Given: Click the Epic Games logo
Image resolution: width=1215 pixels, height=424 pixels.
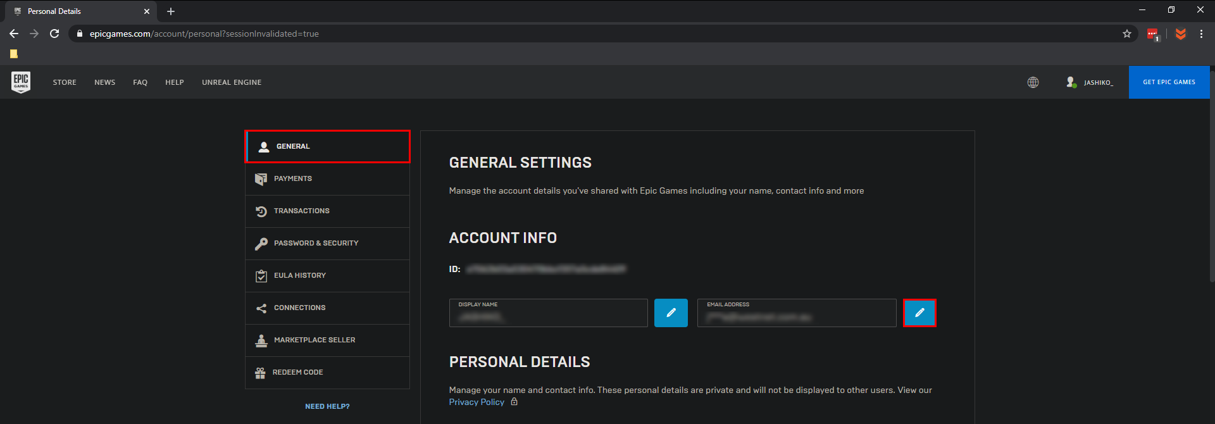Looking at the screenshot, I should click(21, 82).
